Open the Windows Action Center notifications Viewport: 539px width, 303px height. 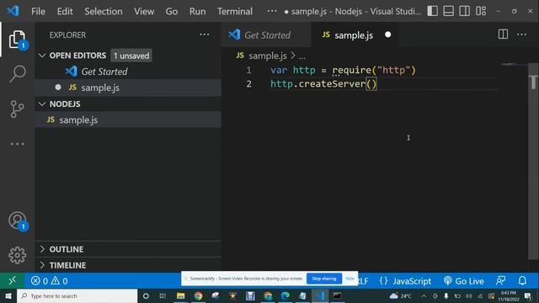(x=528, y=296)
